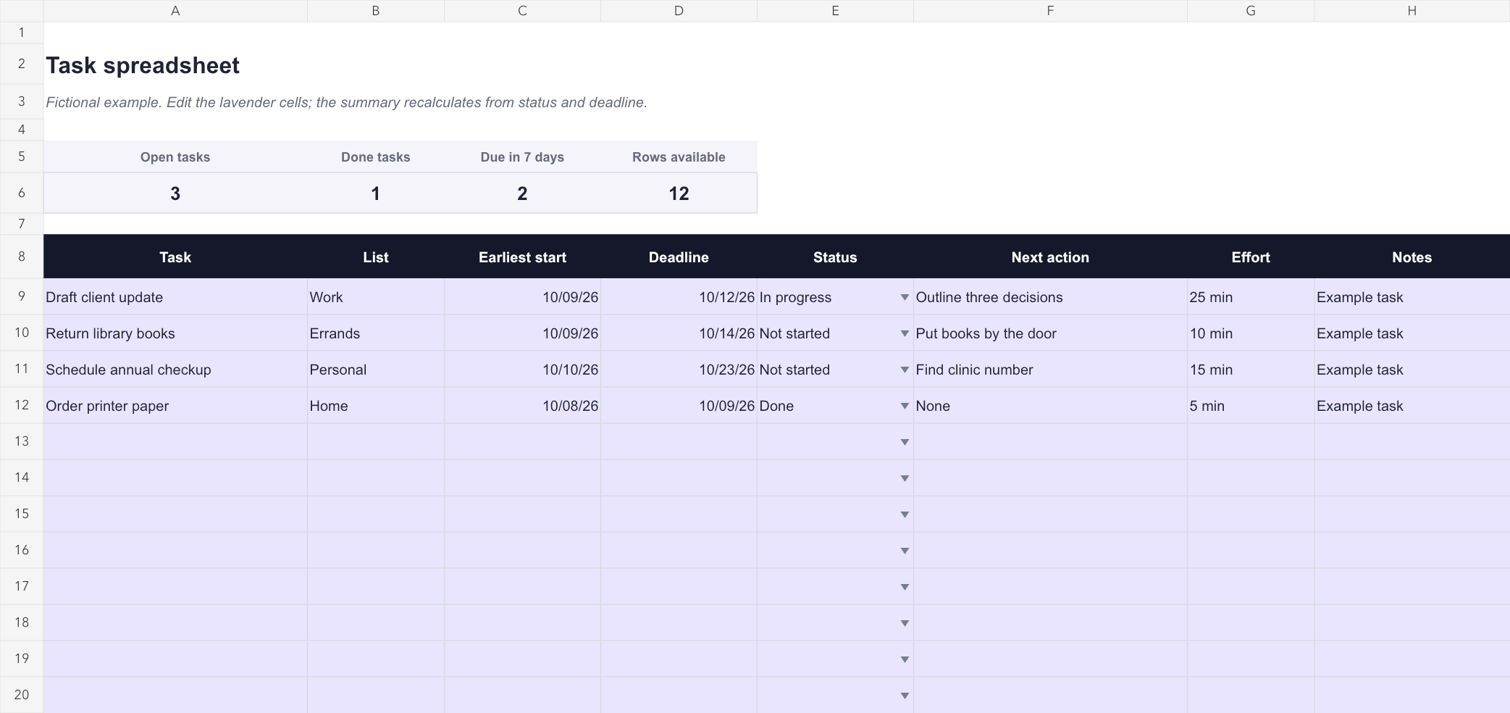Click the 'Return library books' cell
1510x713 pixels.
[x=175, y=333]
